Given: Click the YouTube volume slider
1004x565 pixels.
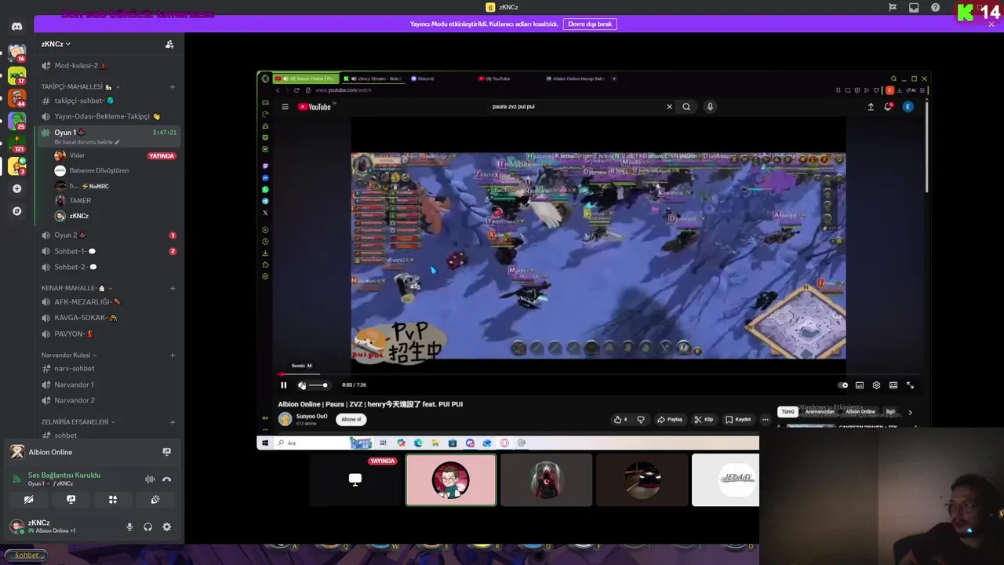Looking at the screenshot, I should [318, 385].
